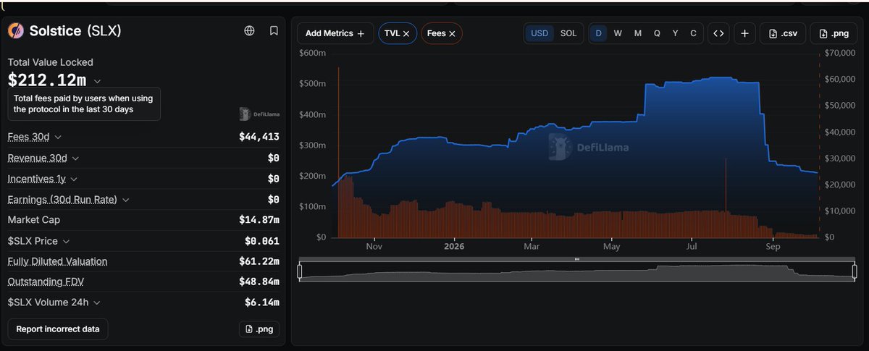Screen dimensions: 869x351
Task: Remove the Fees metric chip
Action: pos(452,34)
